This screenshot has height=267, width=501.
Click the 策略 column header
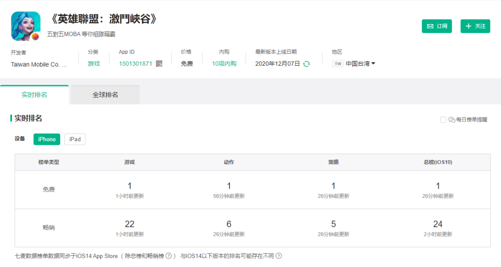click(x=333, y=162)
